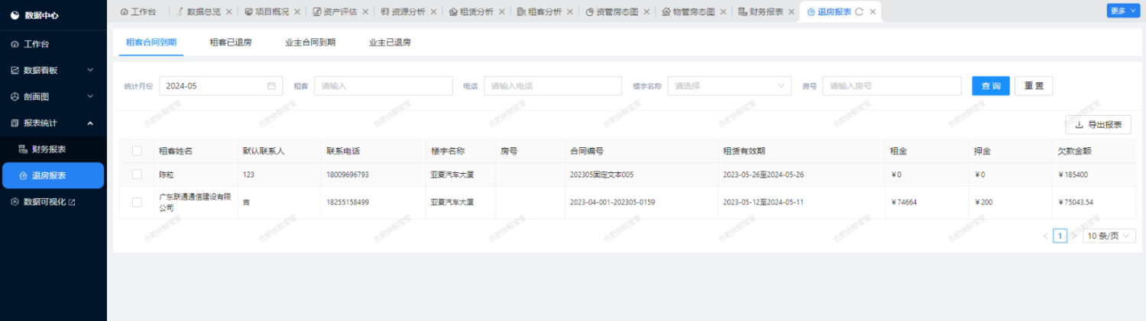Click phone number 18009696793
This screenshot has height=321, width=1146.
tap(348, 175)
